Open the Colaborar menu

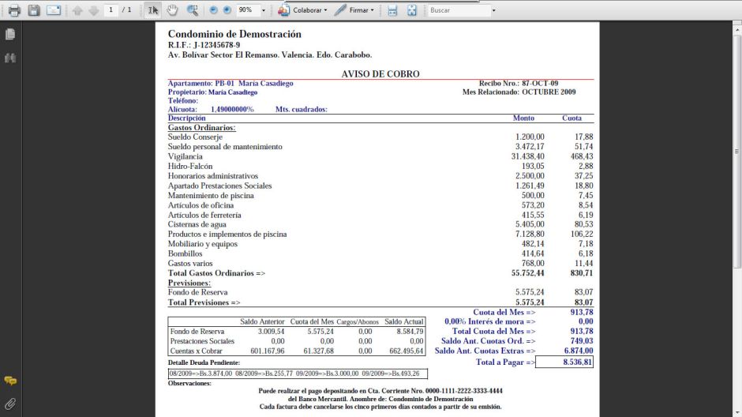pyautogui.click(x=303, y=10)
